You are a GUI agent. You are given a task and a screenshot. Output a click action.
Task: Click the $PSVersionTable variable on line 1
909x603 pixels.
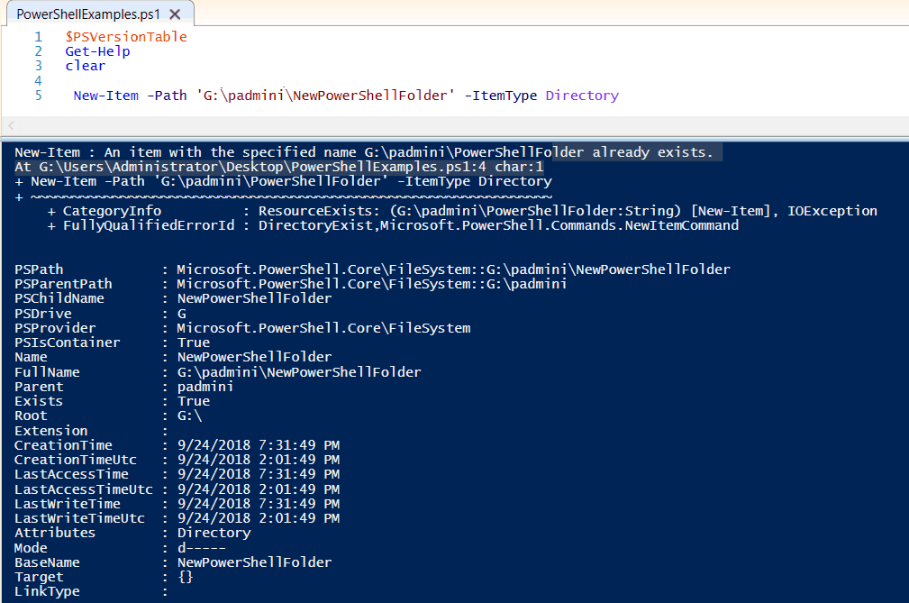[x=125, y=37]
